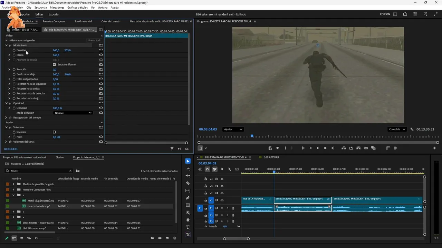
Task: Choose the Ripple Edit tool
Action: point(188,176)
